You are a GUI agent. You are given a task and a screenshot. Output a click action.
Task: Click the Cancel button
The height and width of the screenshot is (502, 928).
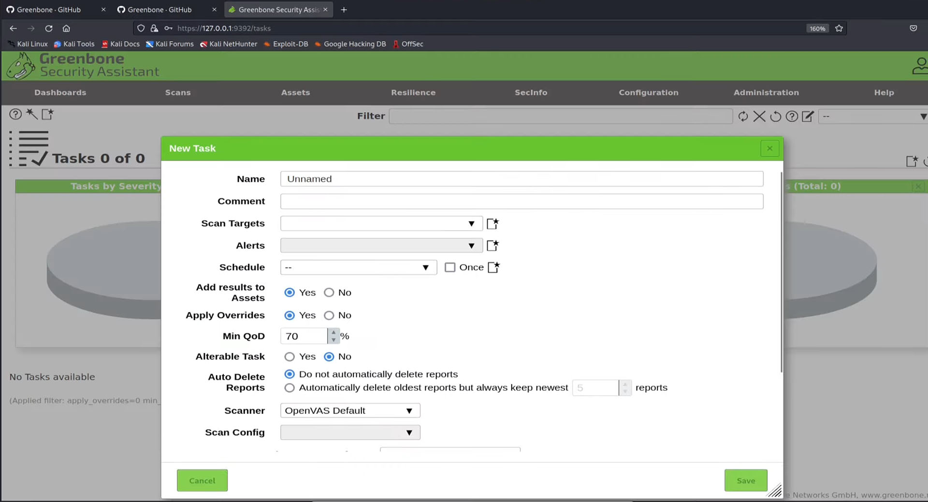(x=202, y=481)
